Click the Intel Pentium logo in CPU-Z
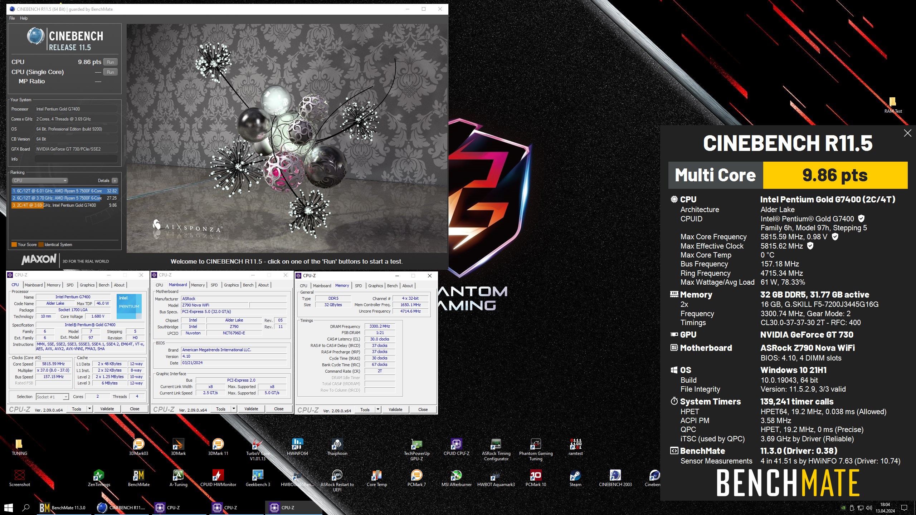The image size is (916, 515). (129, 306)
